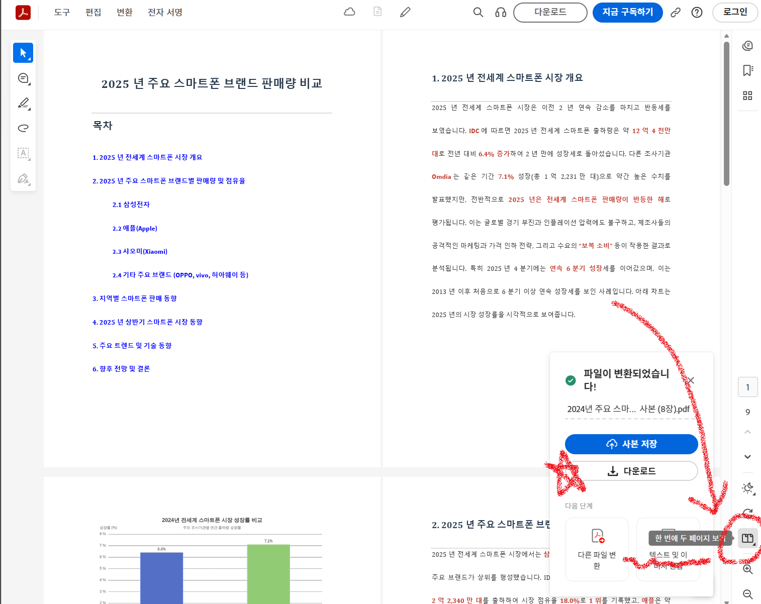Select the fill and sign pen tool
The height and width of the screenshot is (604, 761).
click(x=23, y=178)
